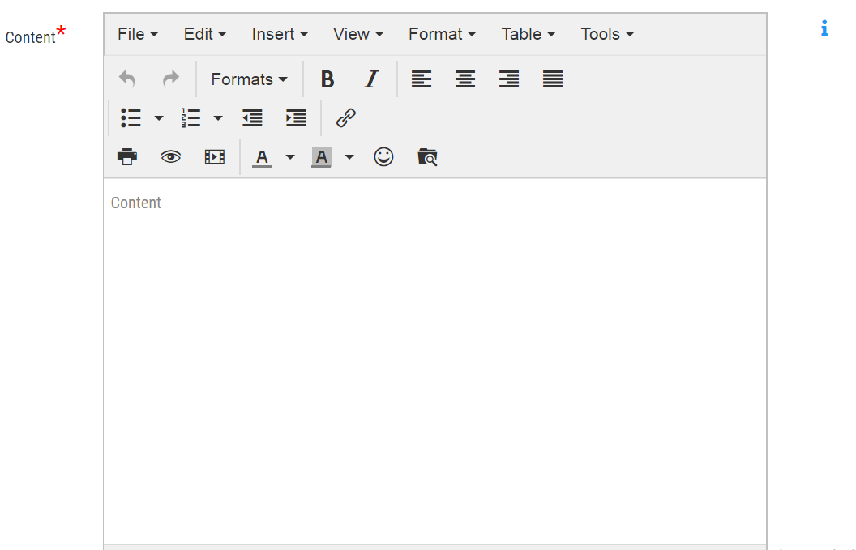Insert a bullet list
856x550 pixels.
click(x=131, y=118)
